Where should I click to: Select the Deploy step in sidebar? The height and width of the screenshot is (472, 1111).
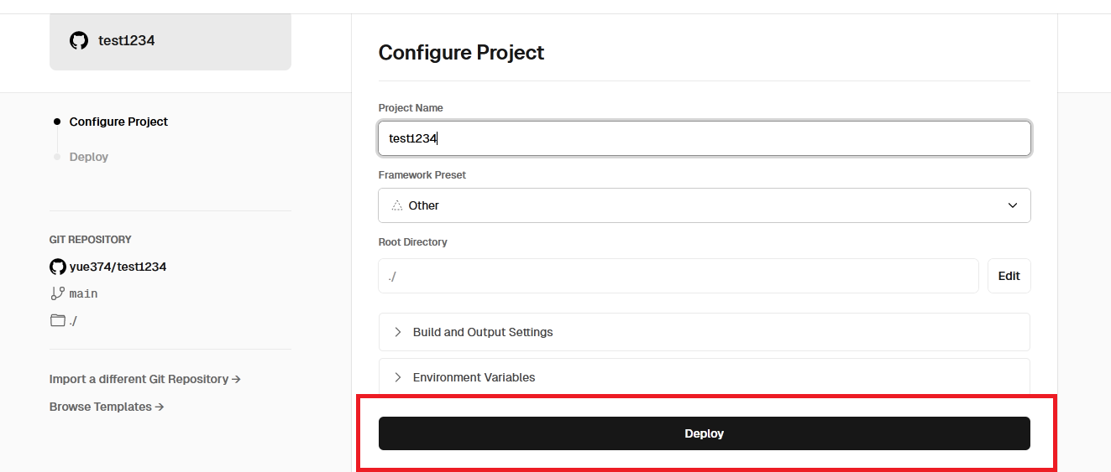point(89,157)
